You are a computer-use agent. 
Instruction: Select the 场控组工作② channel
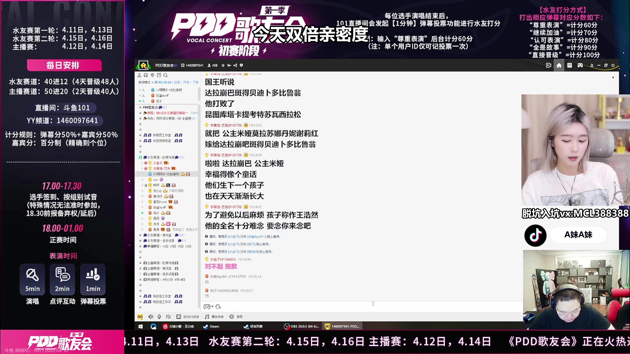[x=163, y=302]
